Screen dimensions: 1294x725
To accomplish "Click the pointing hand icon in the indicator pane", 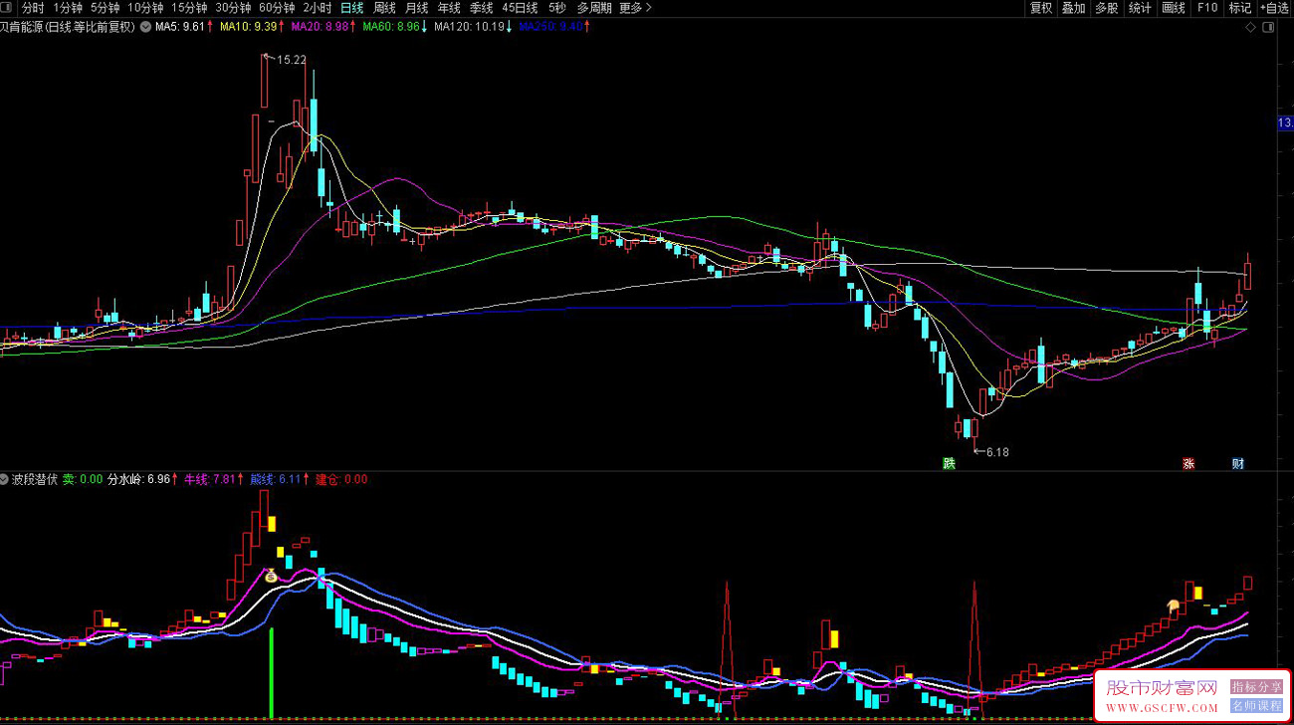I will (x=1175, y=604).
